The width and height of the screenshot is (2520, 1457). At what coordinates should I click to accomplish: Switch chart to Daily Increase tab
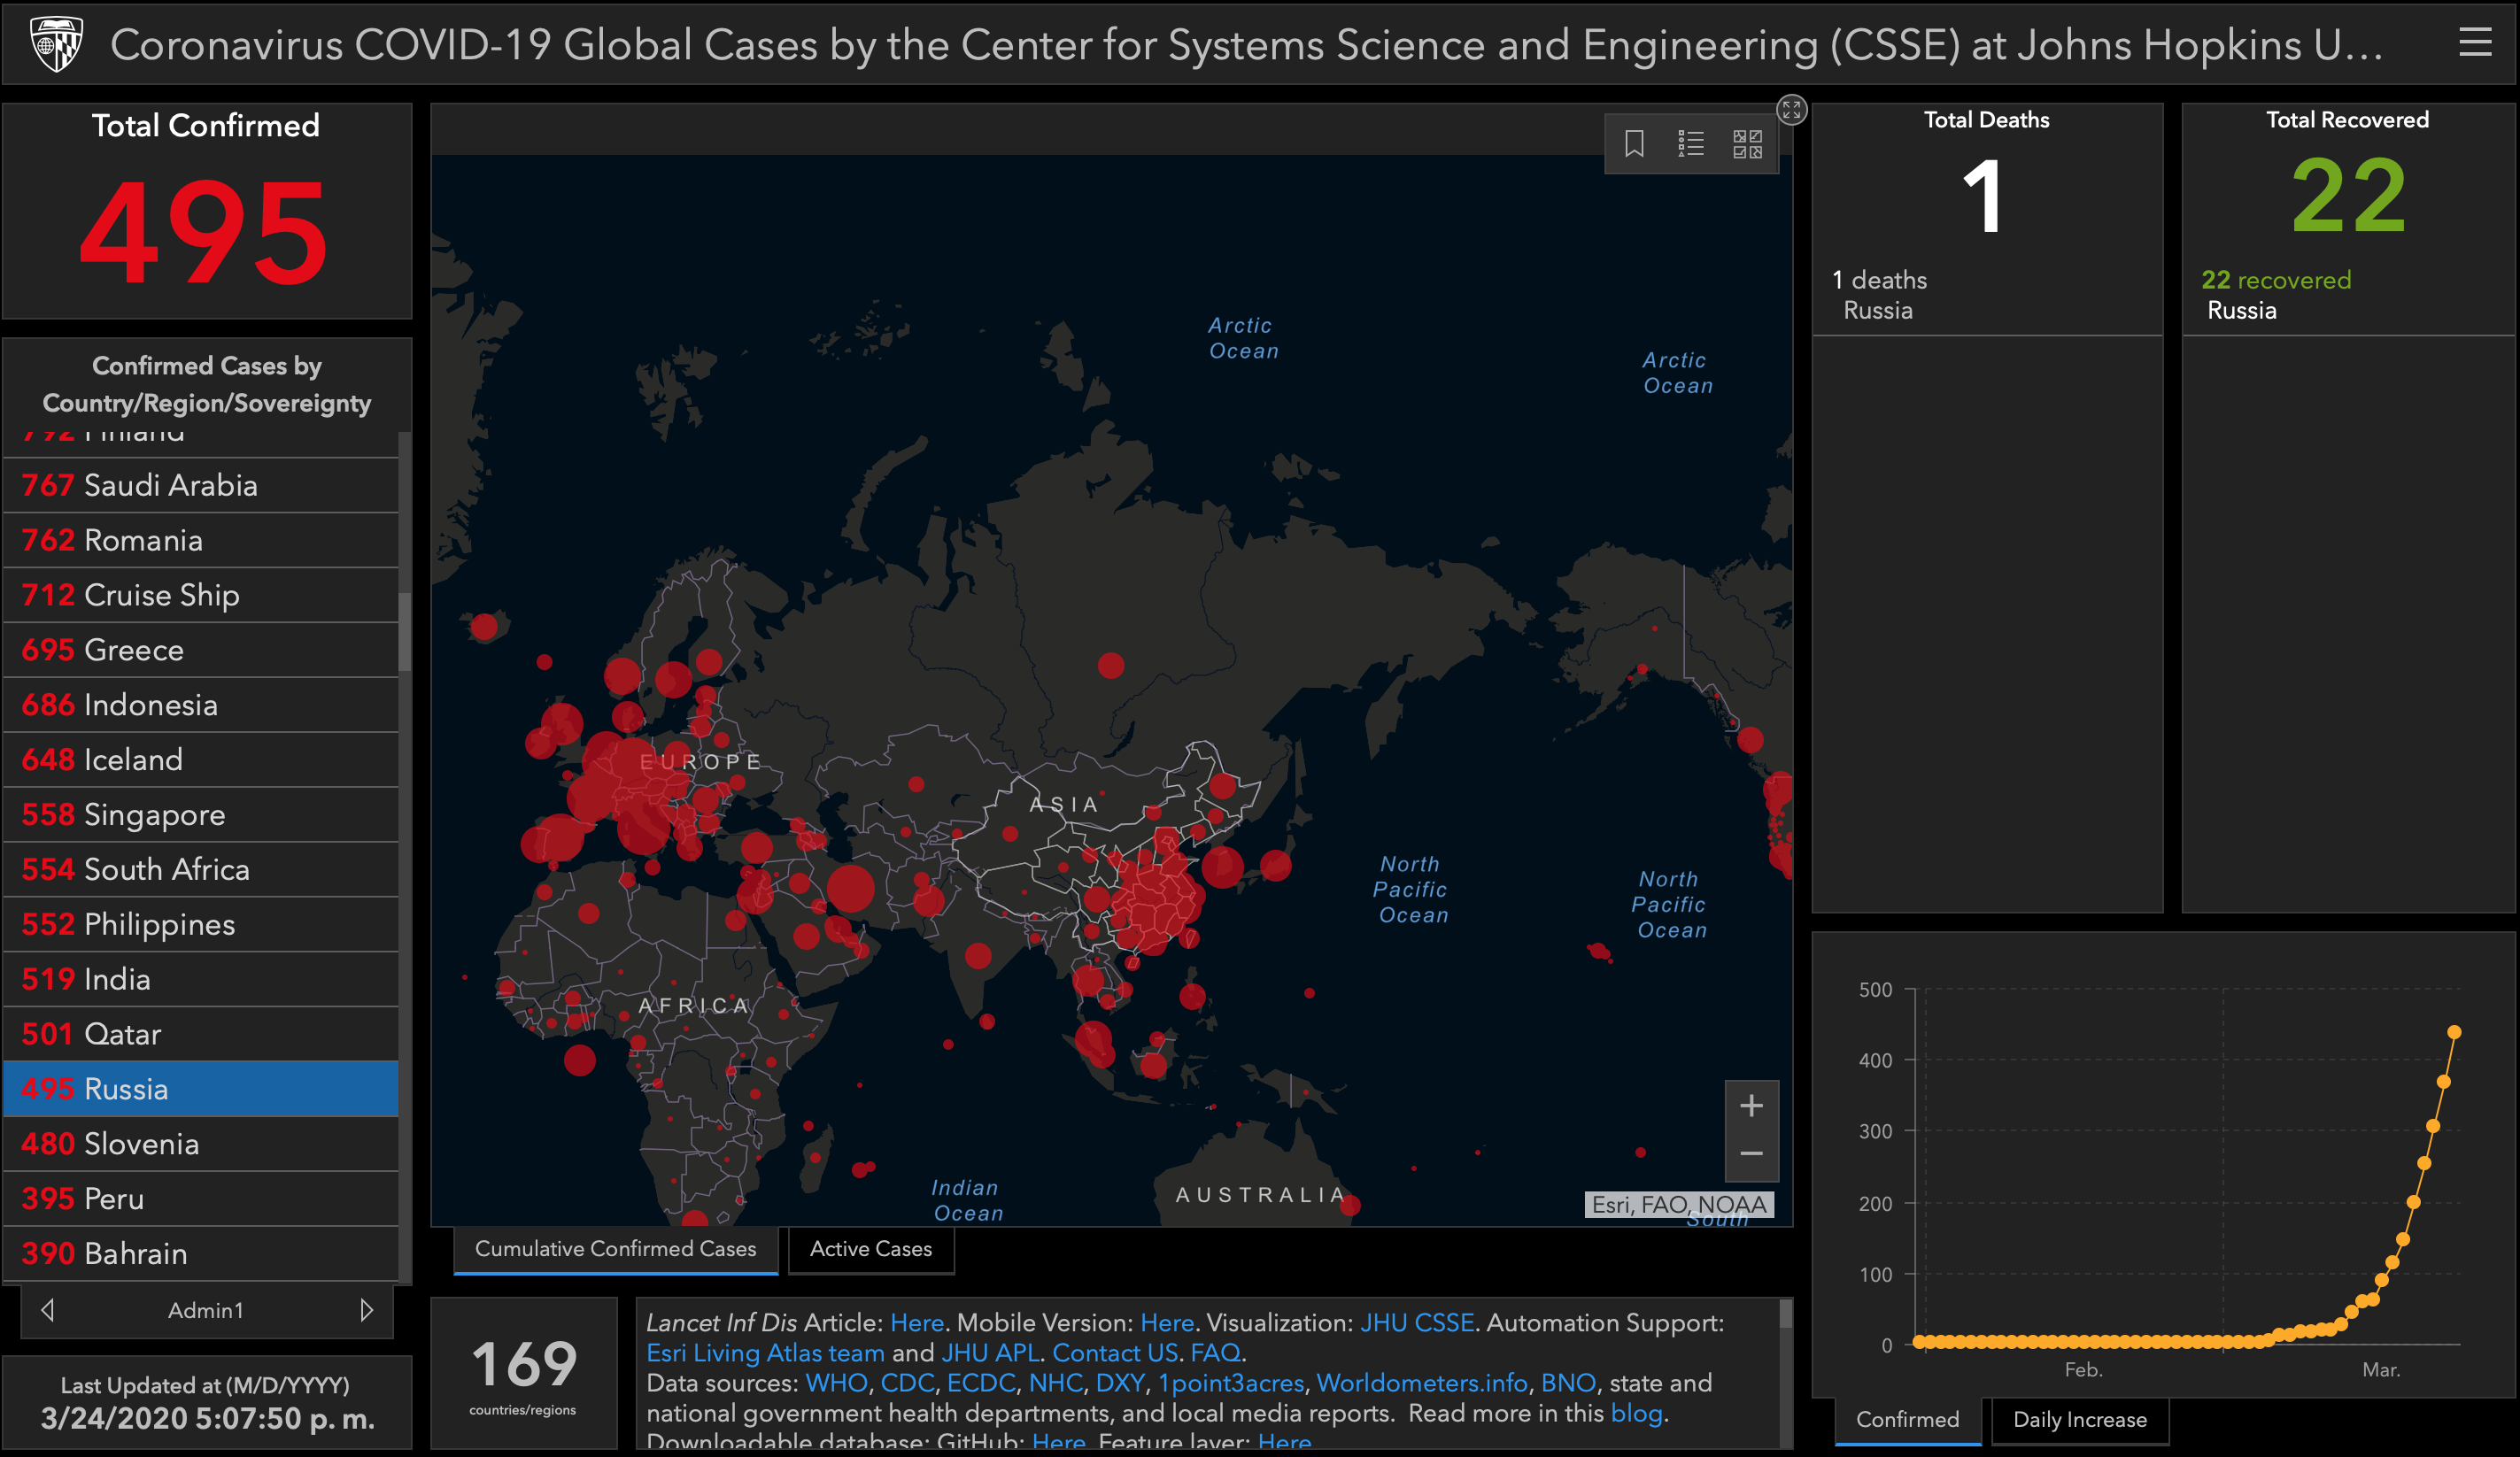pos(2079,1420)
